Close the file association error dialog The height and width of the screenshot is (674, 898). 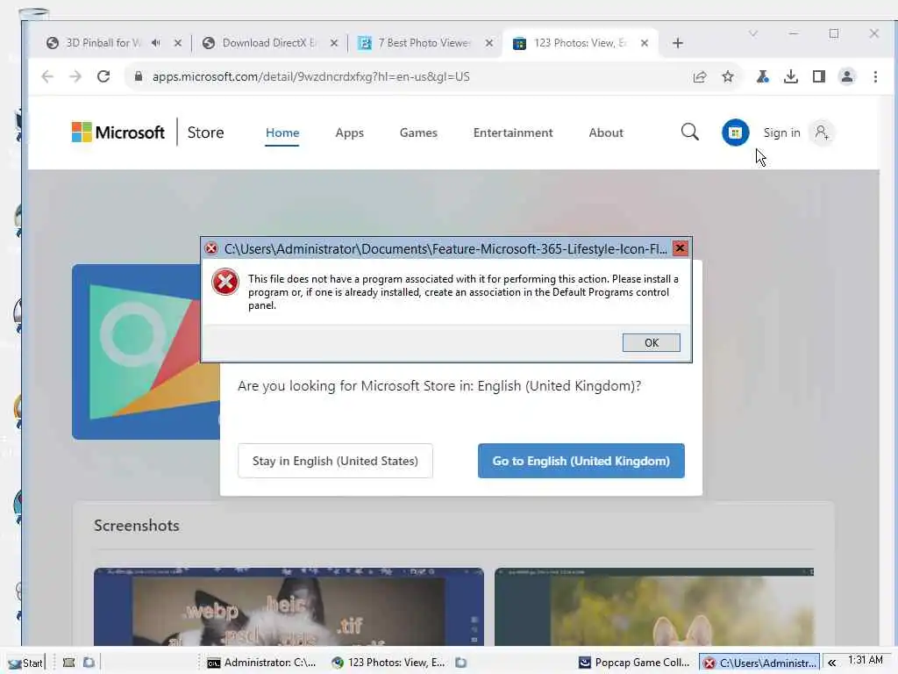pos(680,248)
